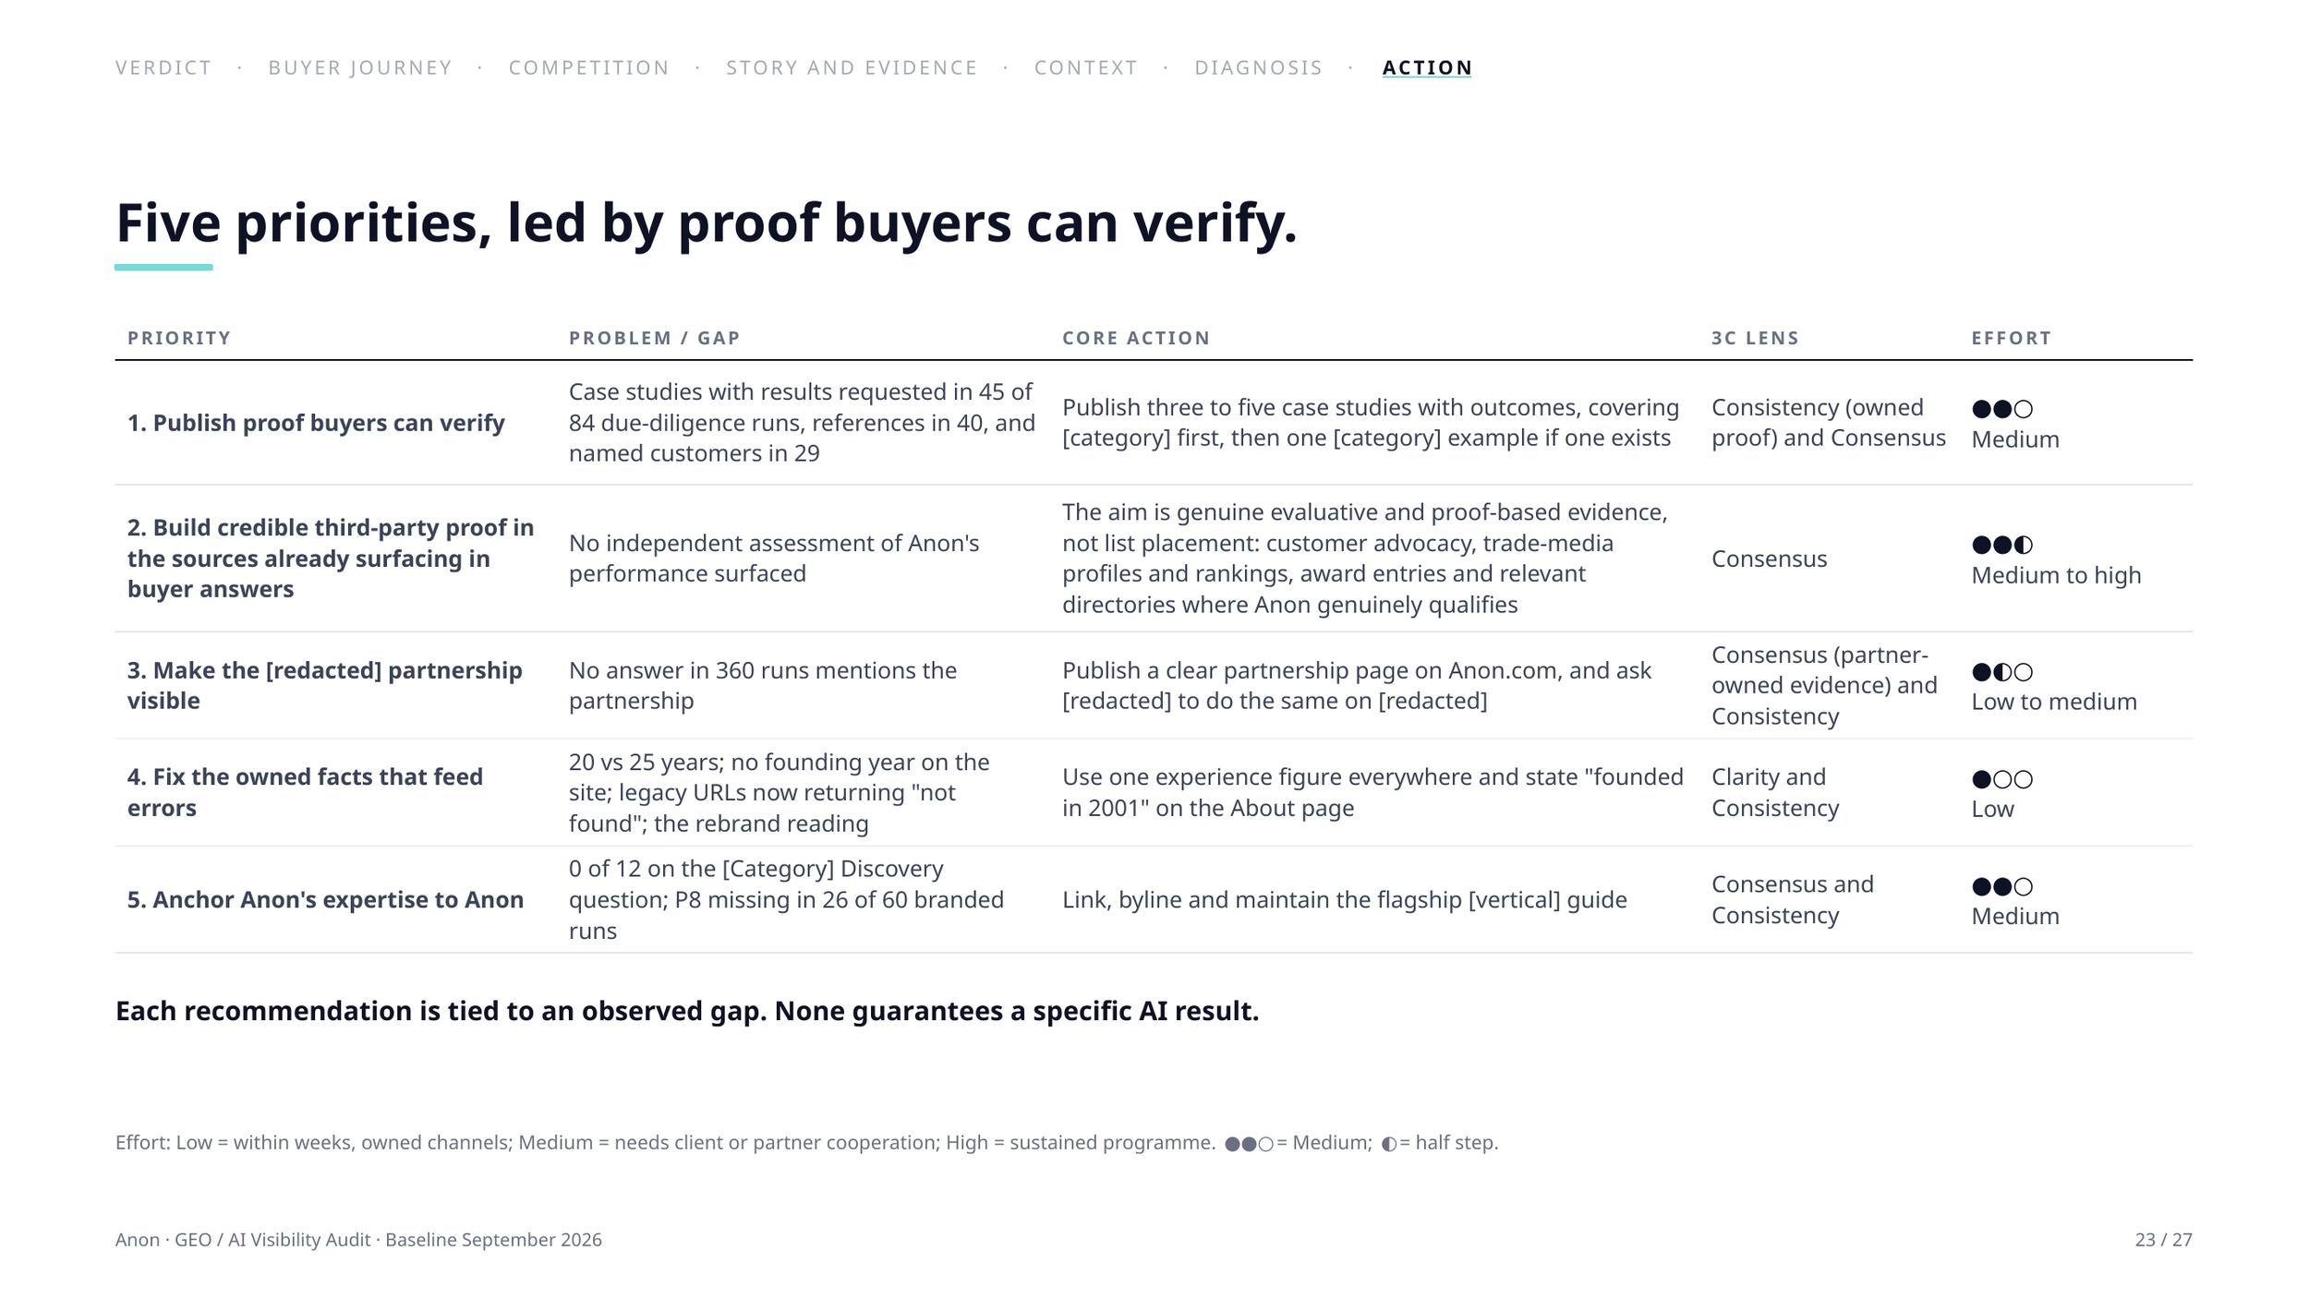Open the Verdict section tab
2309x1298 pixels.
click(163, 67)
